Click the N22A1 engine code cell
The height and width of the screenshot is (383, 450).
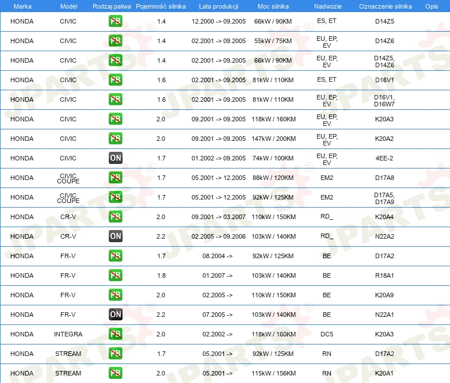[x=384, y=315]
